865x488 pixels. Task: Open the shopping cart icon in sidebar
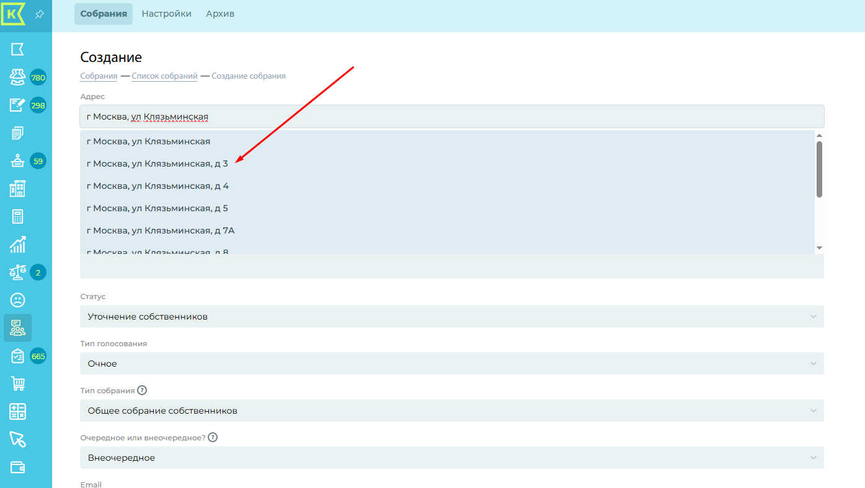point(17,384)
